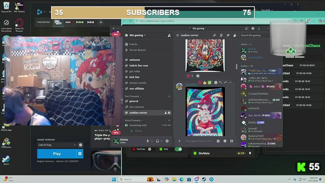Viewport: 325px width, 183px height.
Task: Add channel plus next to Text Channels
Action: point(169,96)
